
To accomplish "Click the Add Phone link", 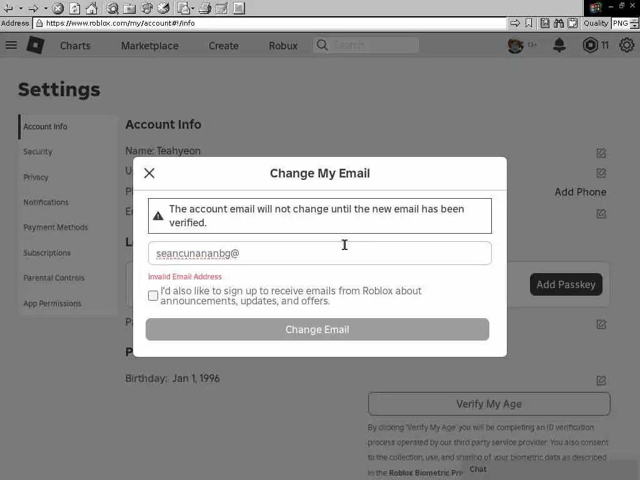I will [580, 192].
